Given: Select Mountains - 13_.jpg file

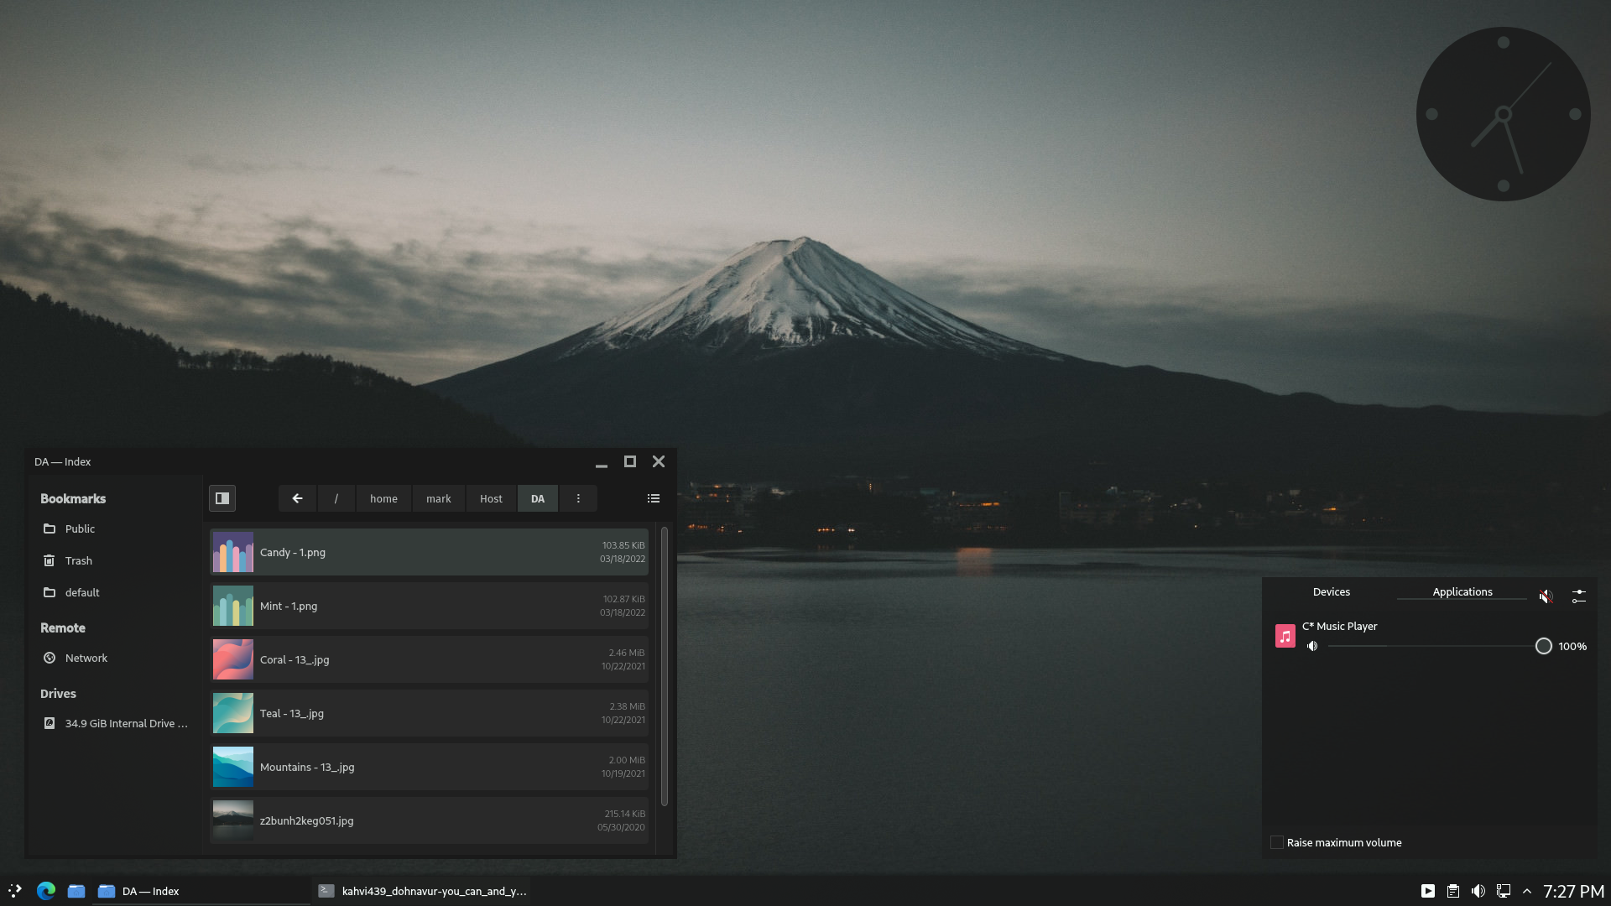Looking at the screenshot, I should pos(429,767).
